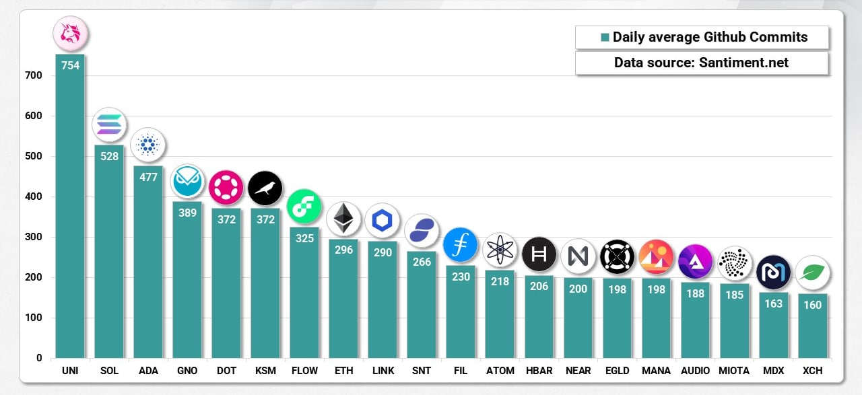Click the Uniswap unicorn logo icon
862x395 pixels.
point(70,34)
